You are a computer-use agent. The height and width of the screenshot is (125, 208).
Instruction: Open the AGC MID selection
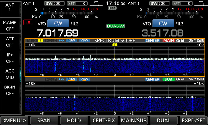coord(10,74)
